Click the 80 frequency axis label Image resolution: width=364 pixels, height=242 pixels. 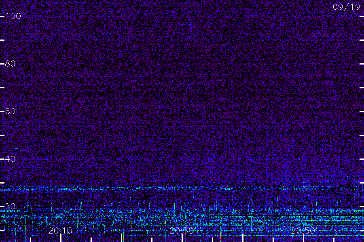pos(11,64)
